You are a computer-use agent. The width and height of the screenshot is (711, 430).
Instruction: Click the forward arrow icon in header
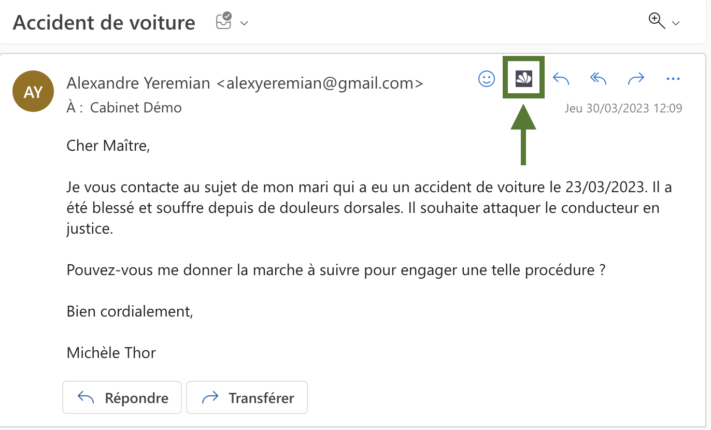(x=636, y=79)
